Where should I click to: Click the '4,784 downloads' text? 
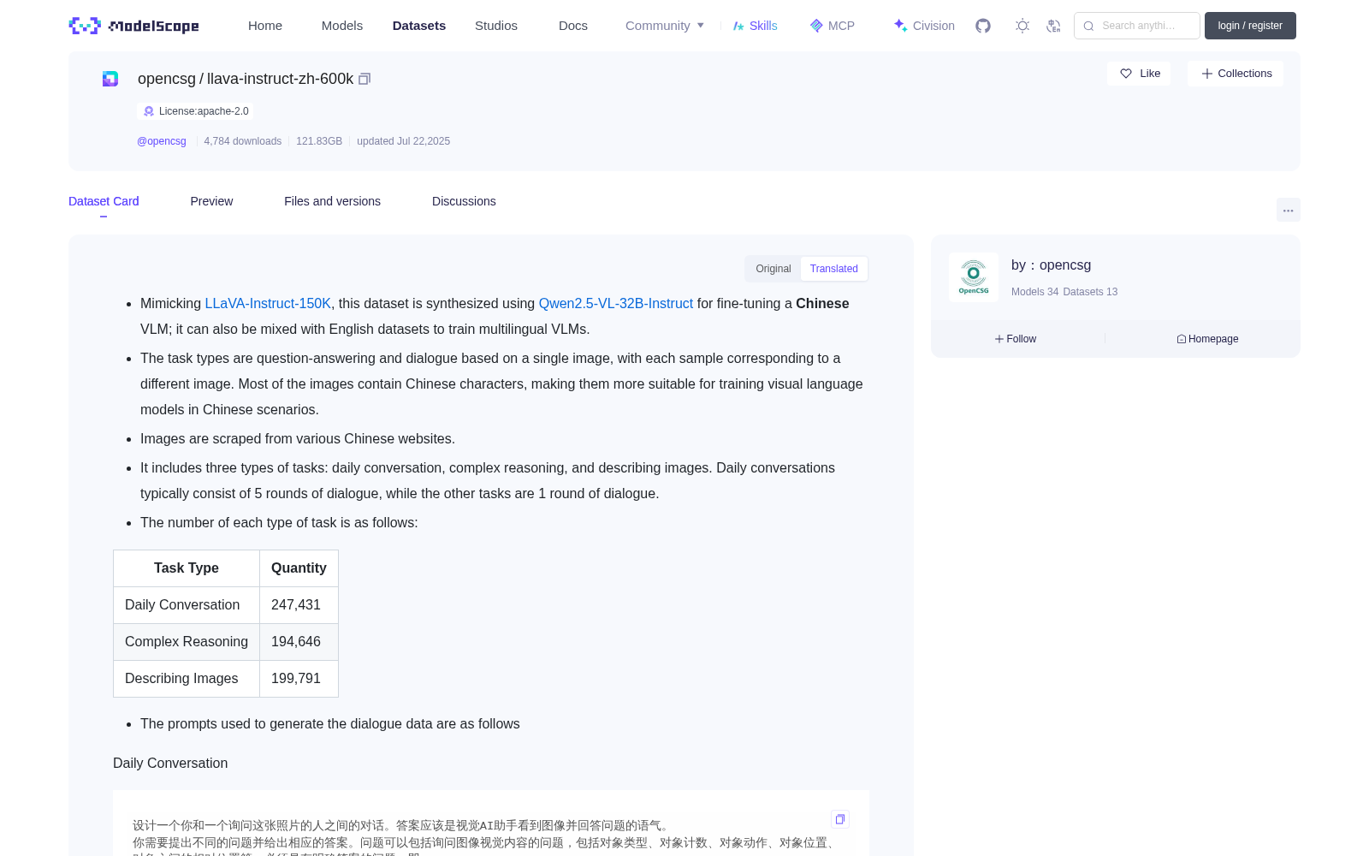243,141
